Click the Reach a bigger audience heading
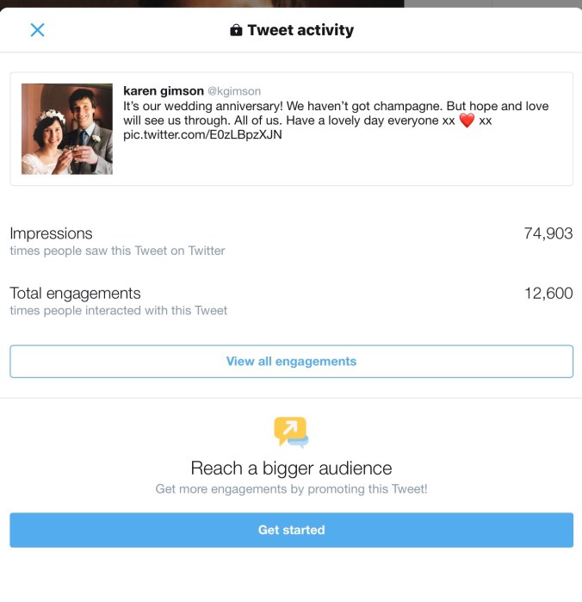582x602 pixels. point(291,469)
